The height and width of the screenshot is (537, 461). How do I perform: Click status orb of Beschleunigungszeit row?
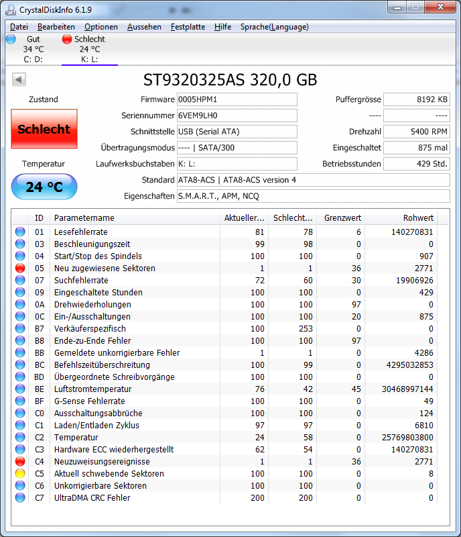(20, 244)
